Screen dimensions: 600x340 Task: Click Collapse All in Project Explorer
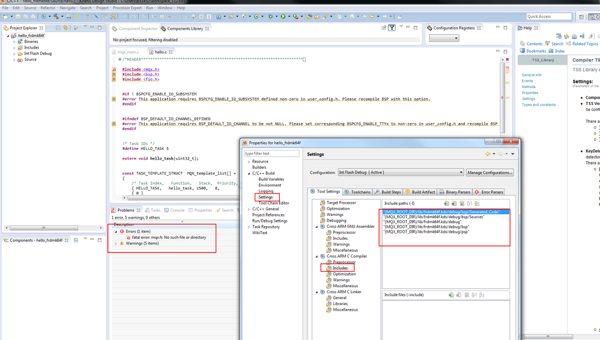58,28
